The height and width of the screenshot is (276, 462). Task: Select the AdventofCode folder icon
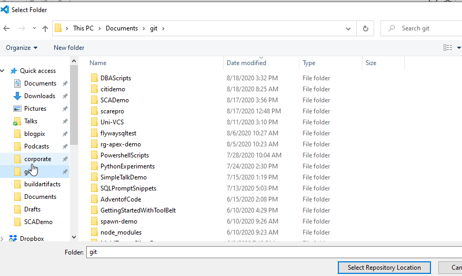pos(94,199)
